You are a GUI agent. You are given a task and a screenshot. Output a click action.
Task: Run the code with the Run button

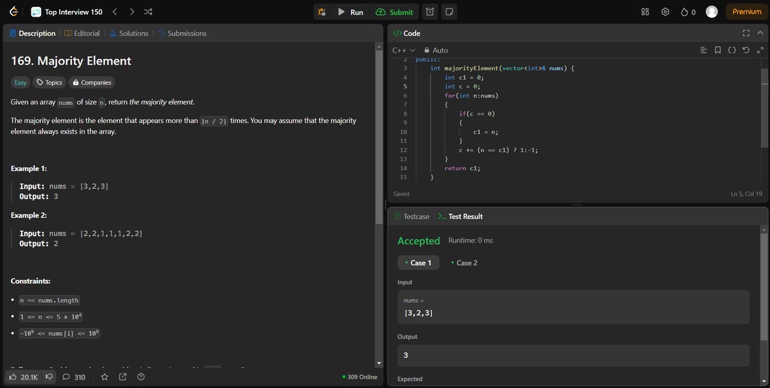(350, 12)
